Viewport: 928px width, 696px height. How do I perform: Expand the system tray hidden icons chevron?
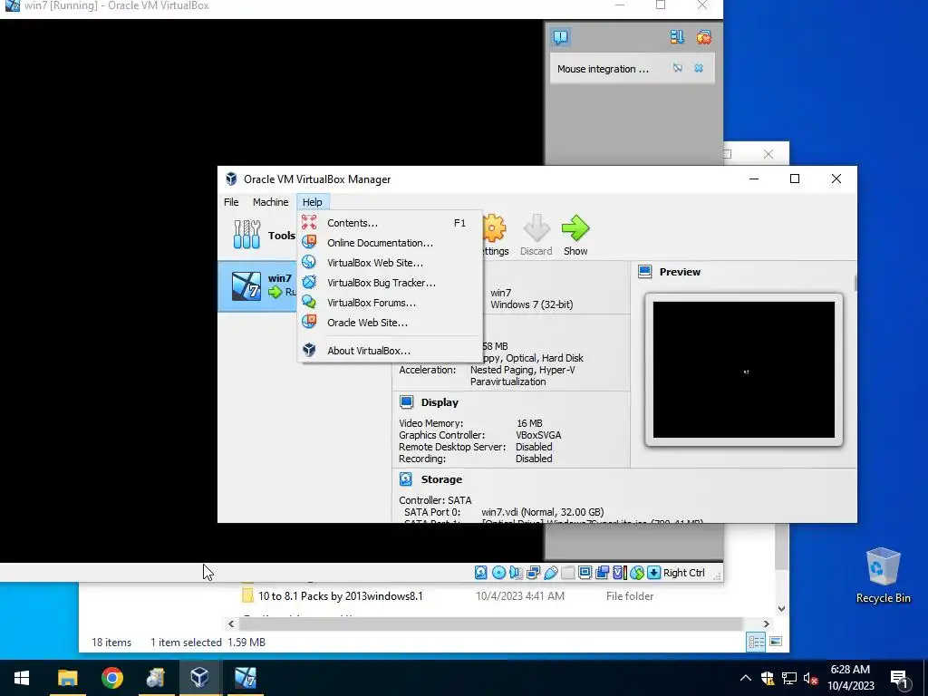746,678
